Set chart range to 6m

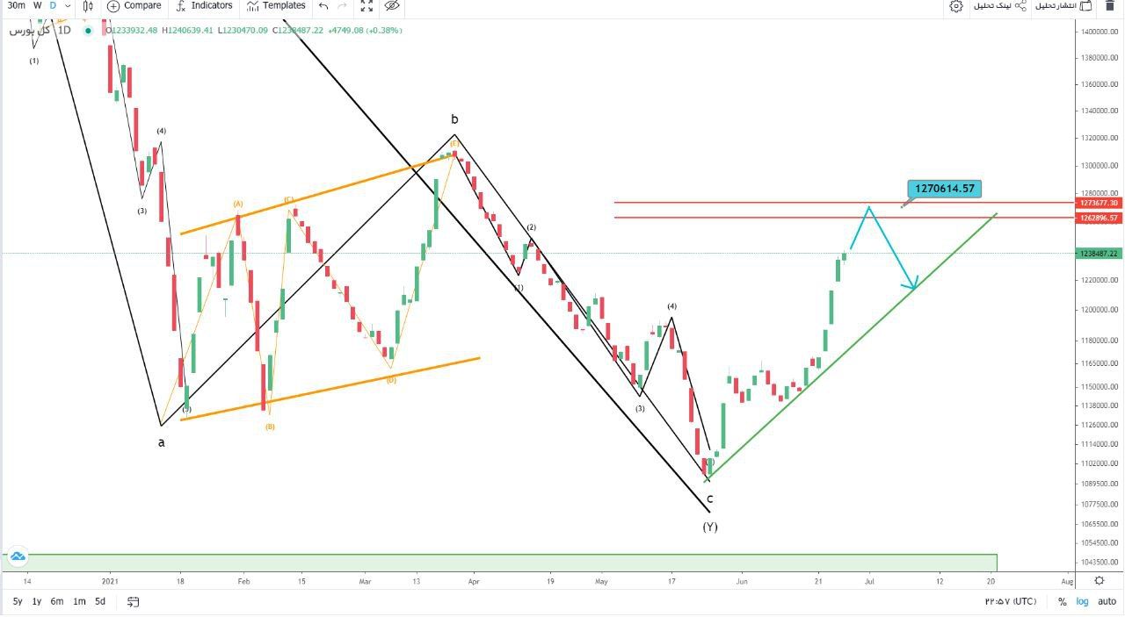click(x=57, y=601)
